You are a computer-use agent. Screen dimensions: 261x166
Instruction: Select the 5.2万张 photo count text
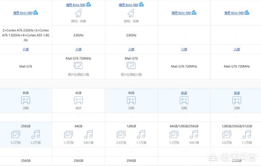pos(15,142)
